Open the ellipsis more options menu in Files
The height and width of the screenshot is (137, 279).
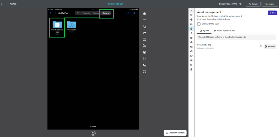click(x=128, y=13)
